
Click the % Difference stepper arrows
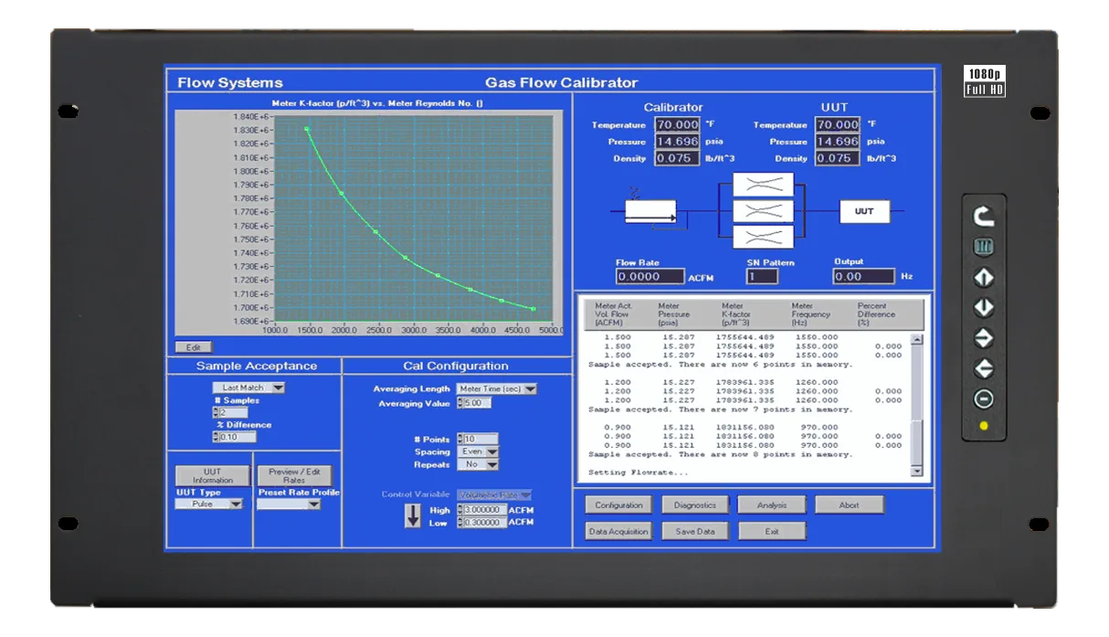(x=216, y=437)
